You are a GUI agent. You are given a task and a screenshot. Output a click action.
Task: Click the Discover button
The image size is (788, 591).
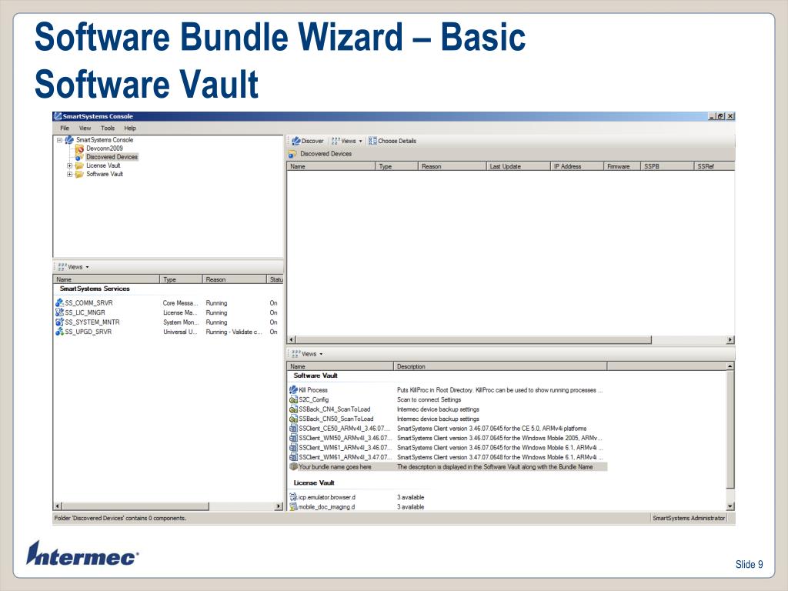pyautogui.click(x=308, y=142)
